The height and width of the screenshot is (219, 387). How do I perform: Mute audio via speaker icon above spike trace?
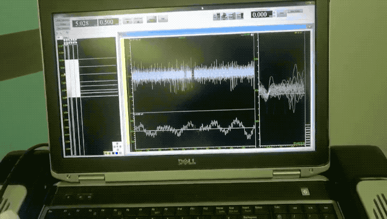(x=252, y=35)
